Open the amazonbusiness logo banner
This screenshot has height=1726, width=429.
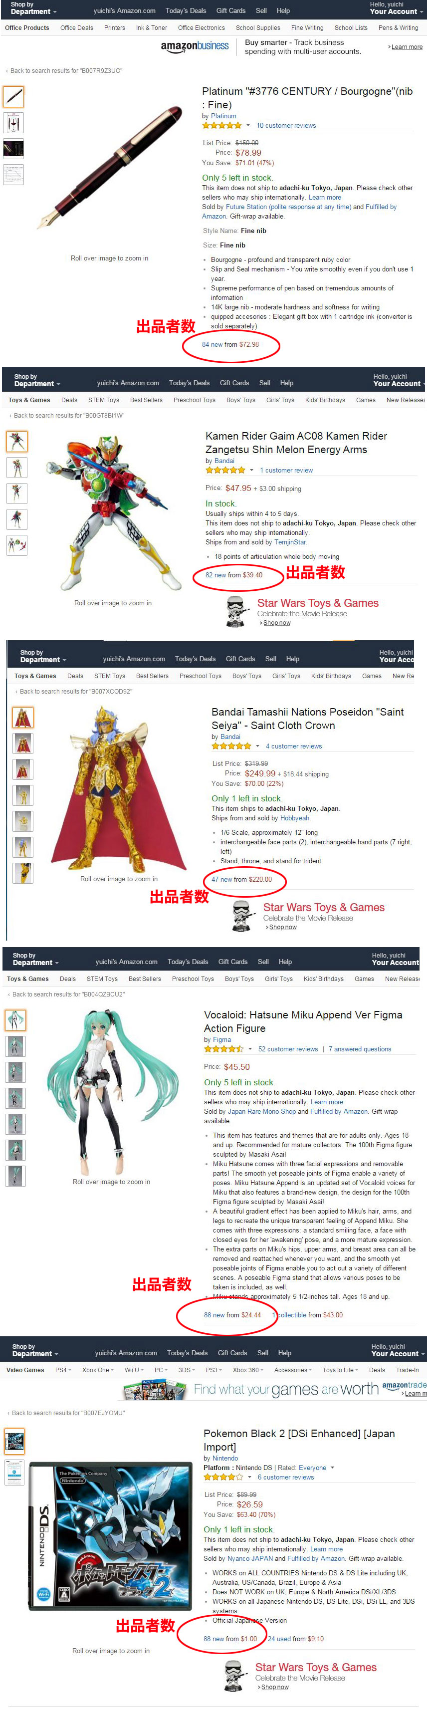tap(195, 46)
